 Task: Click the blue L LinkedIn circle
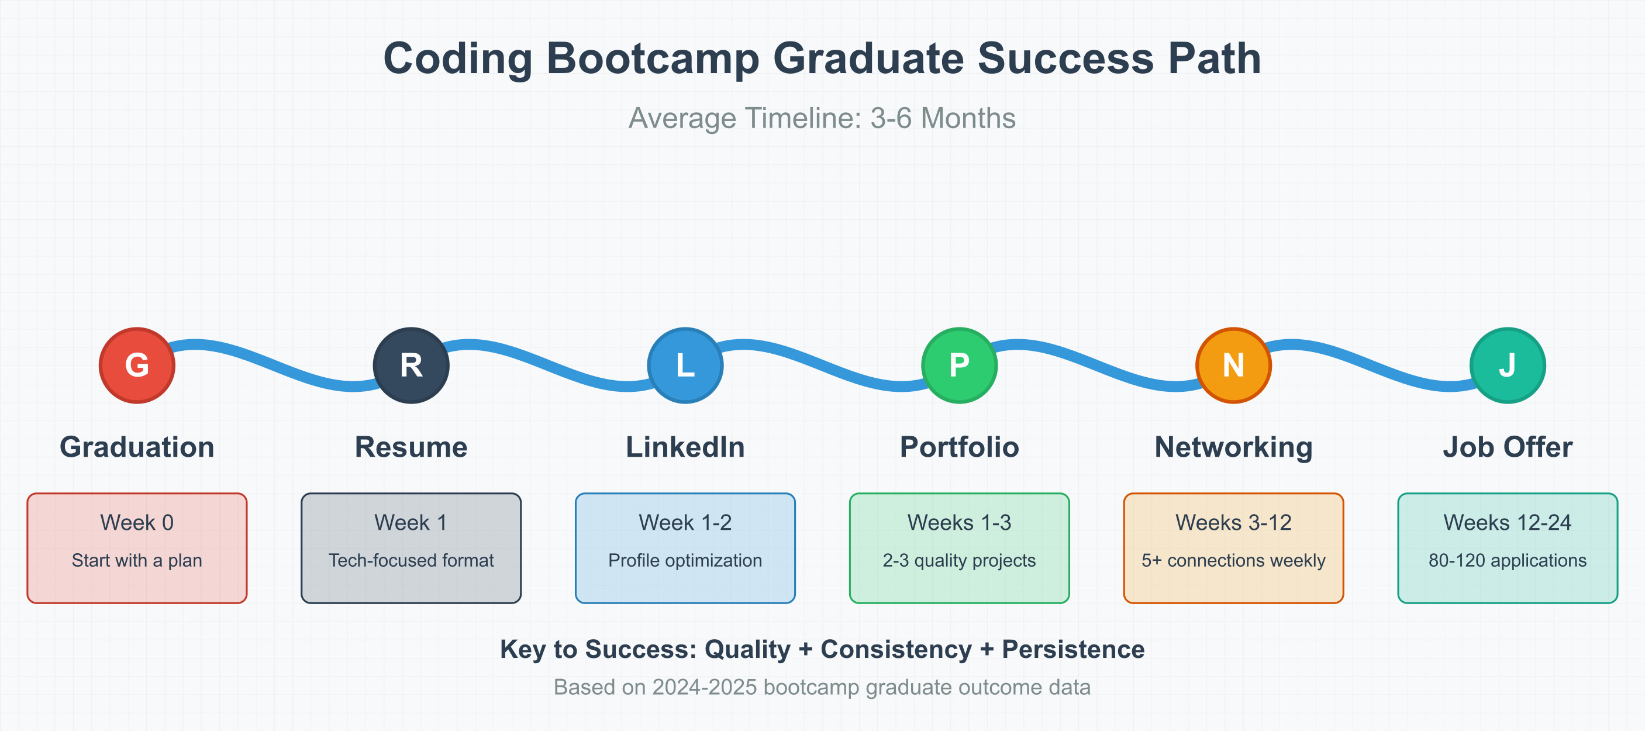(x=685, y=365)
